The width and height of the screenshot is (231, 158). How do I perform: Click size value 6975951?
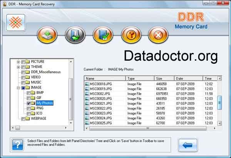coord(162,94)
